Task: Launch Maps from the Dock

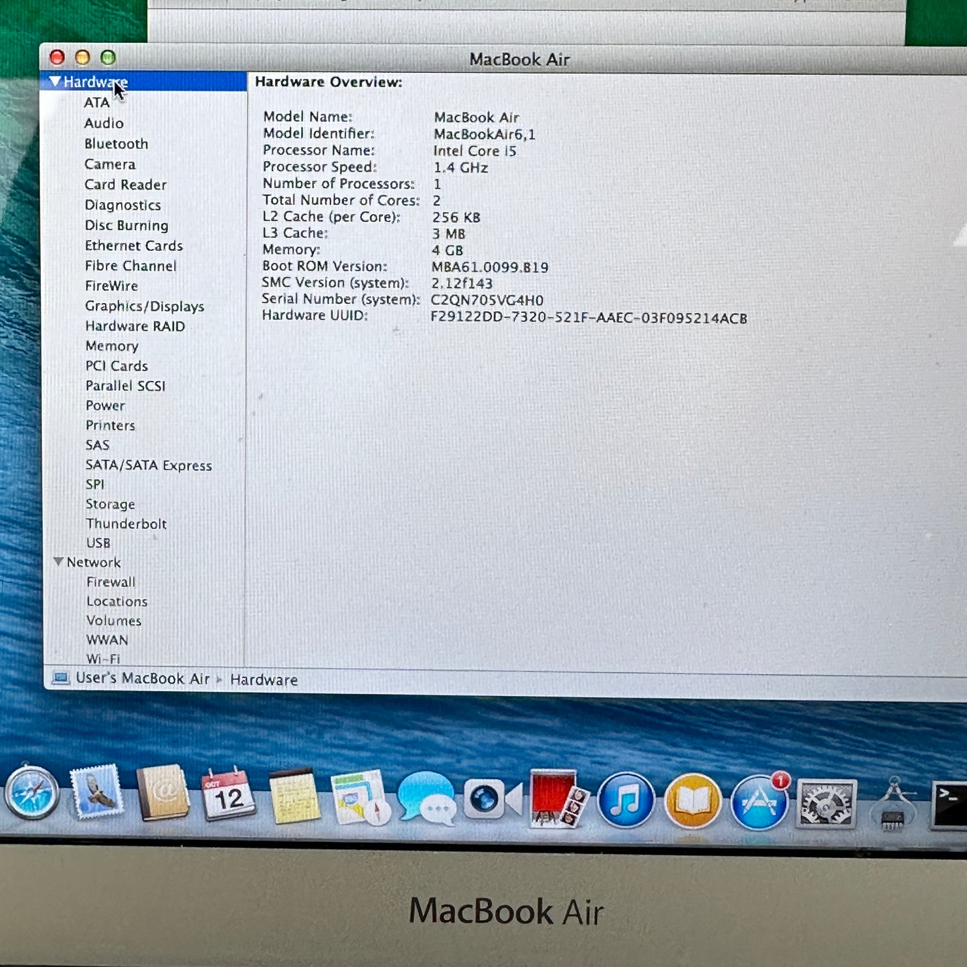Action: click(x=359, y=797)
